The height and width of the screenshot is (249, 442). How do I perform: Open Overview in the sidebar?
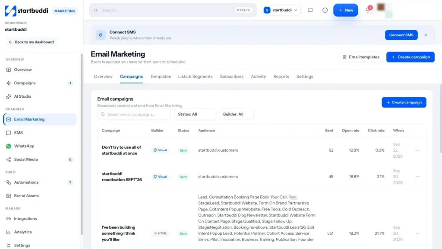[x=39, y=70]
